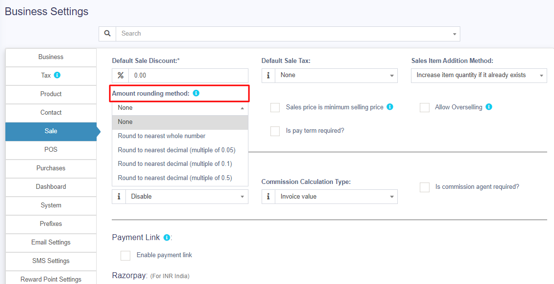Open the Email Settings tab

51,243
